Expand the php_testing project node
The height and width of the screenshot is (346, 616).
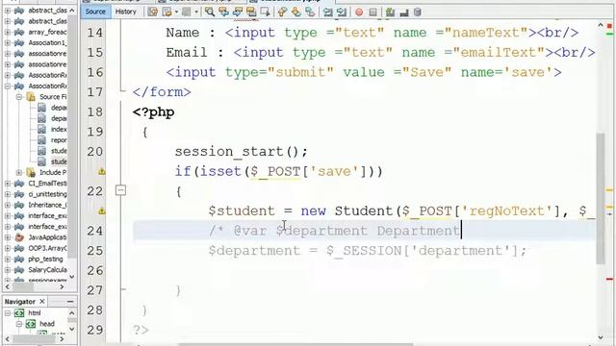click(8, 259)
